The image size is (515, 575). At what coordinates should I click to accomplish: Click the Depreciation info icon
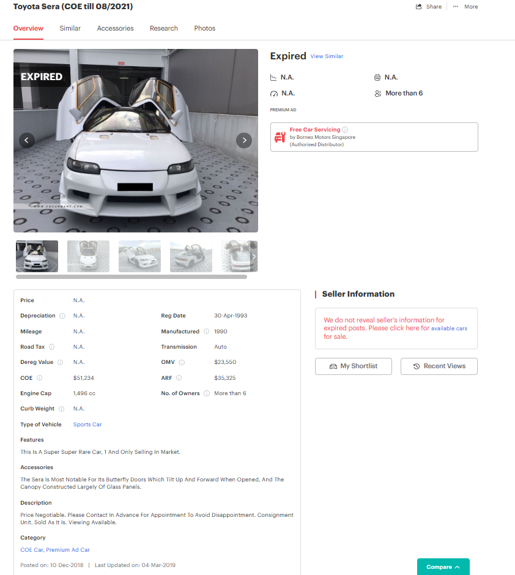[62, 316]
